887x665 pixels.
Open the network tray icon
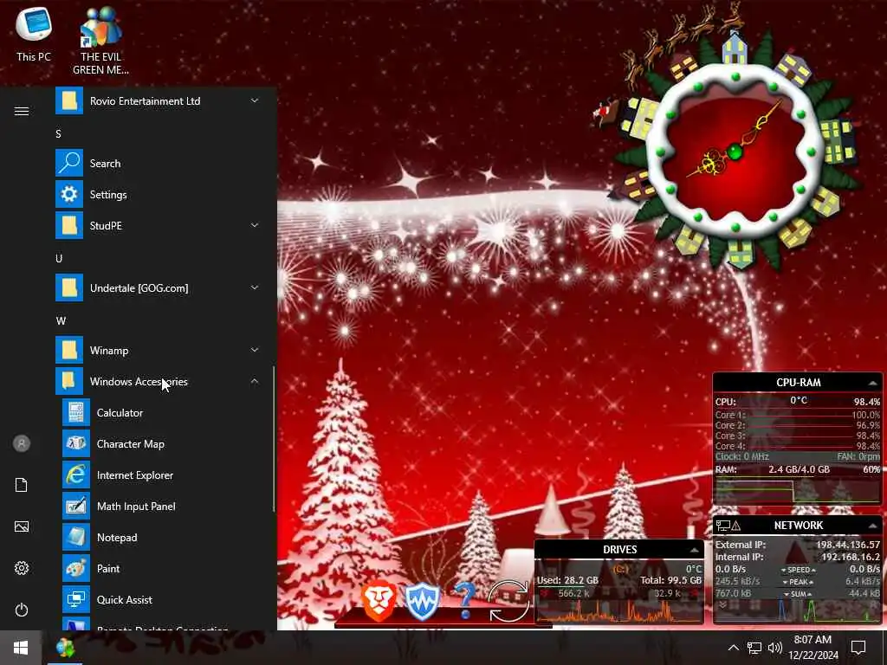click(754, 648)
